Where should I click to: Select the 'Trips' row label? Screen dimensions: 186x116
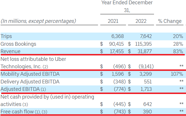coord(6,36)
